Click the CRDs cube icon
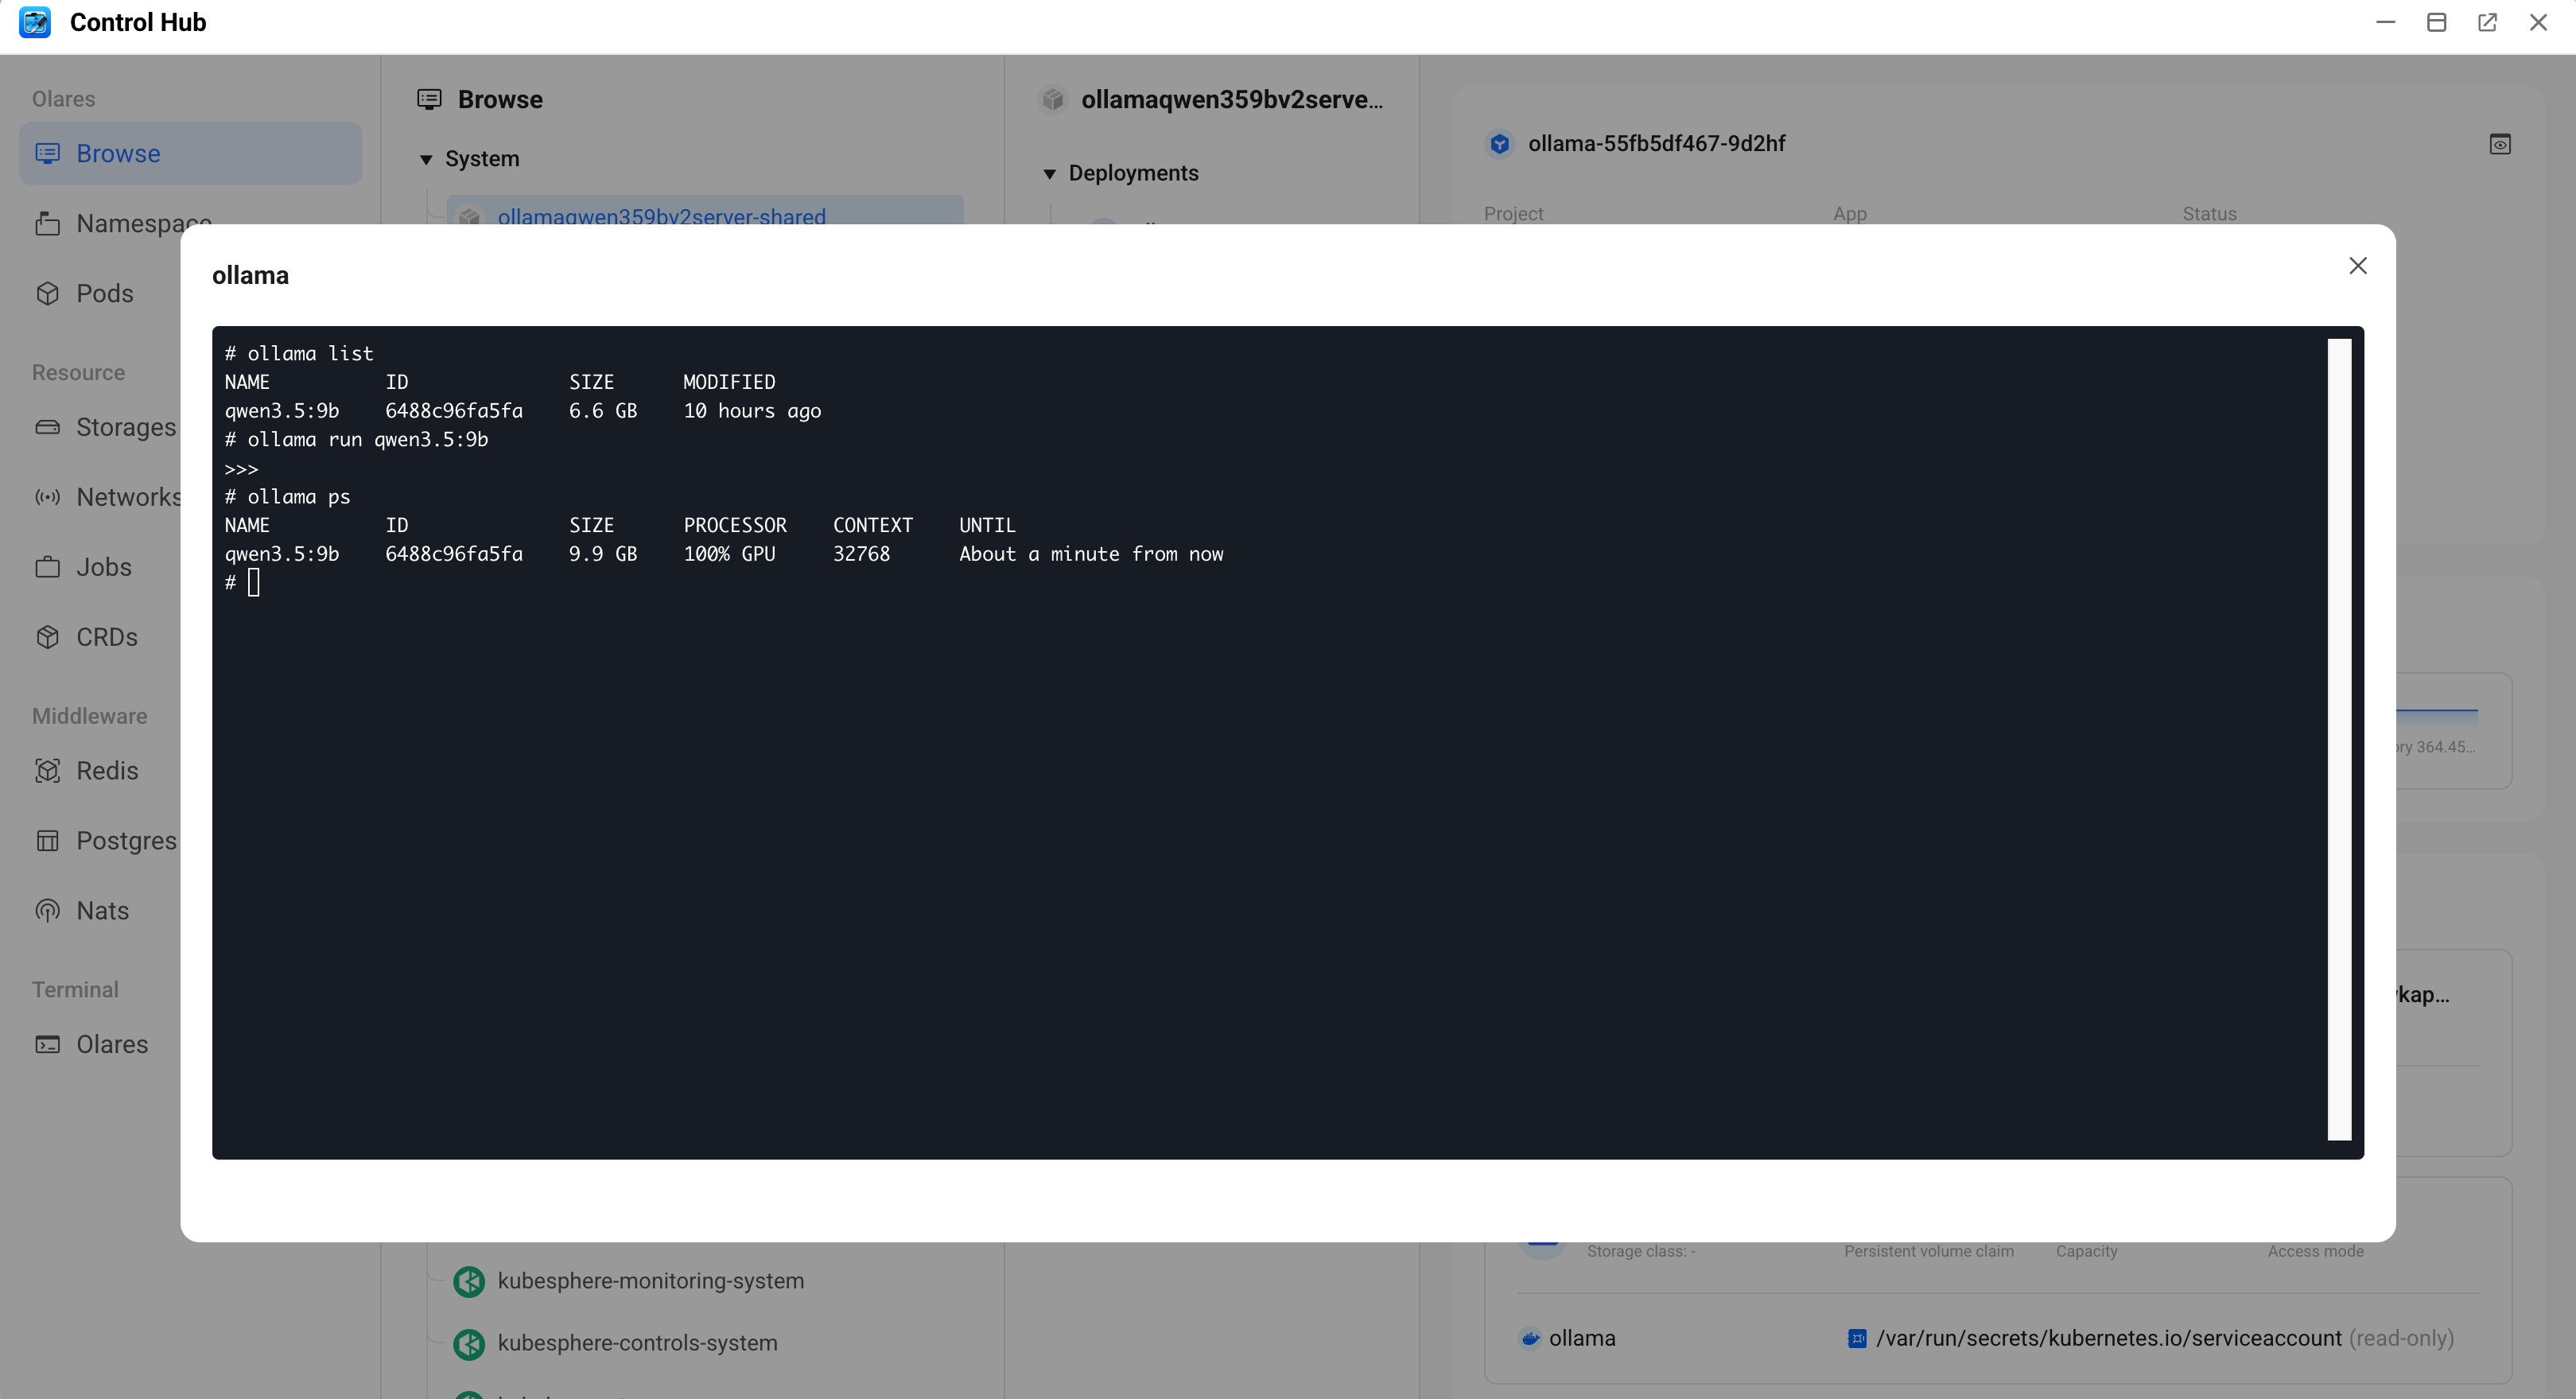 tap(47, 637)
